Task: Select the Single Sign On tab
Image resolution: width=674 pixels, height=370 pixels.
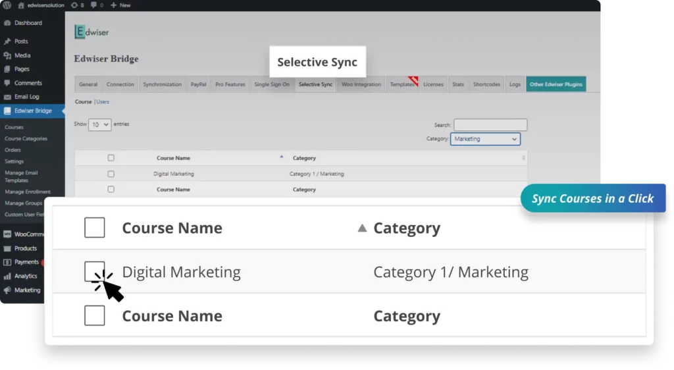Action: pos(272,84)
